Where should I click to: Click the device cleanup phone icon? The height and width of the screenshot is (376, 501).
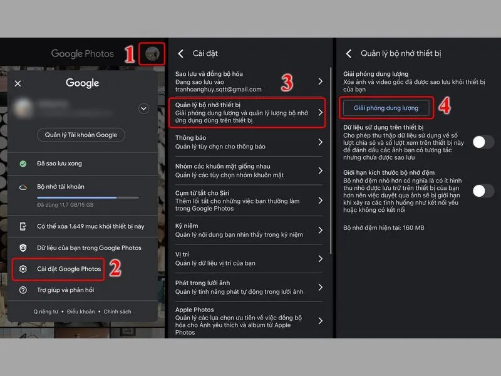coord(23,226)
